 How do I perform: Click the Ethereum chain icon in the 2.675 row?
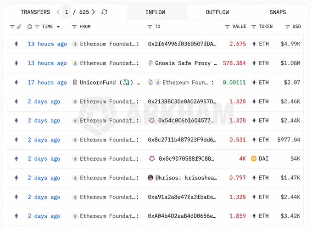point(17,44)
